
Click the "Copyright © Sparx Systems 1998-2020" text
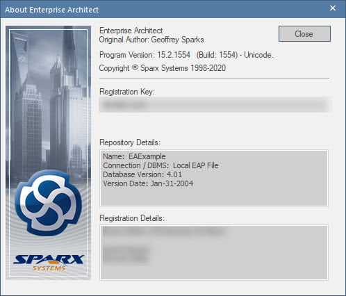pyautogui.click(x=163, y=68)
